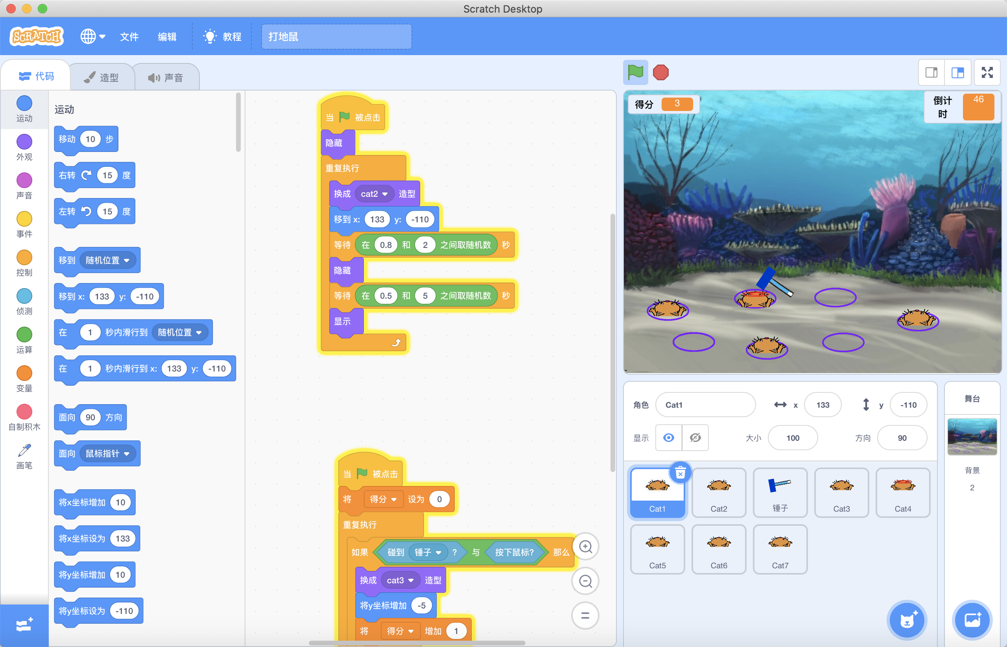This screenshot has height=647, width=1007.
Task: Edit the sprite 方向 value 90
Action: (902, 438)
